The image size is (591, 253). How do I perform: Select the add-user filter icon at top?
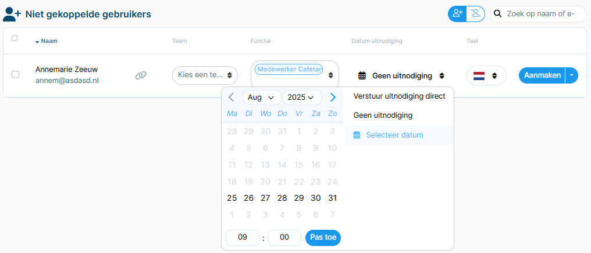(x=457, y=14)
